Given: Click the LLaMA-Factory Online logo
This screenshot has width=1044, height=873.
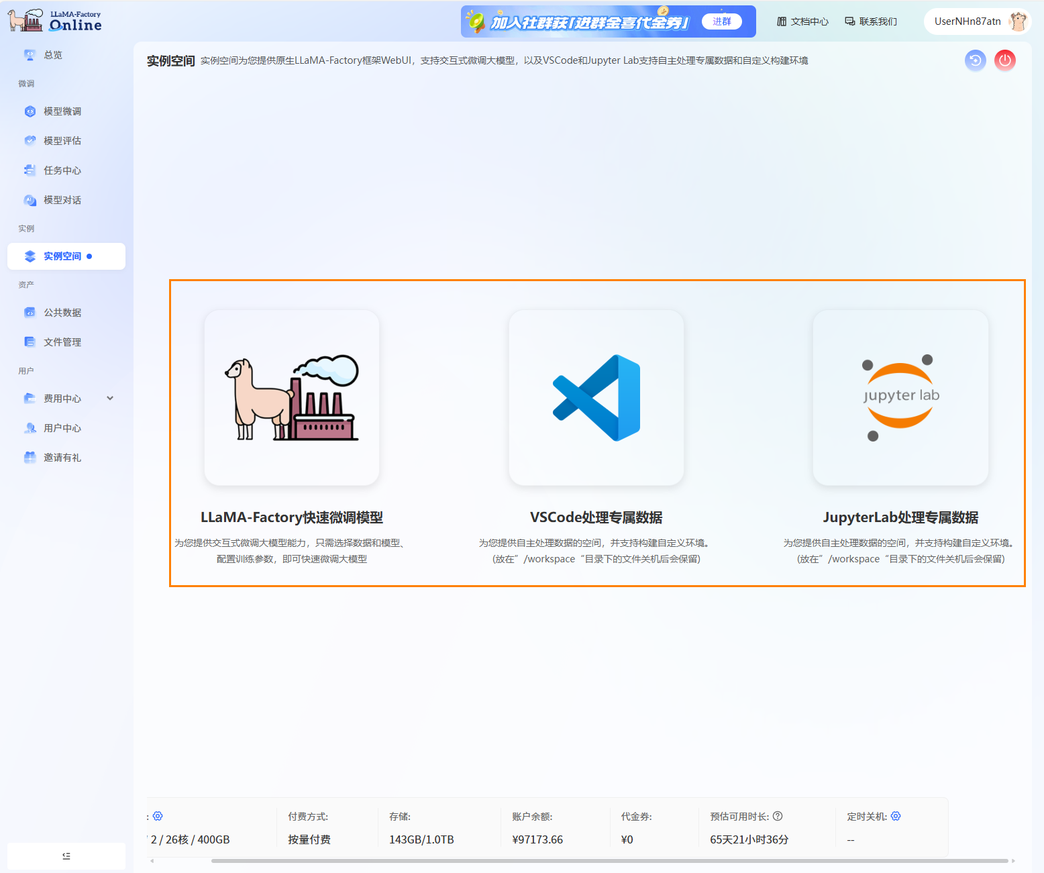Looking at the screenshot, I should (55, 21).
